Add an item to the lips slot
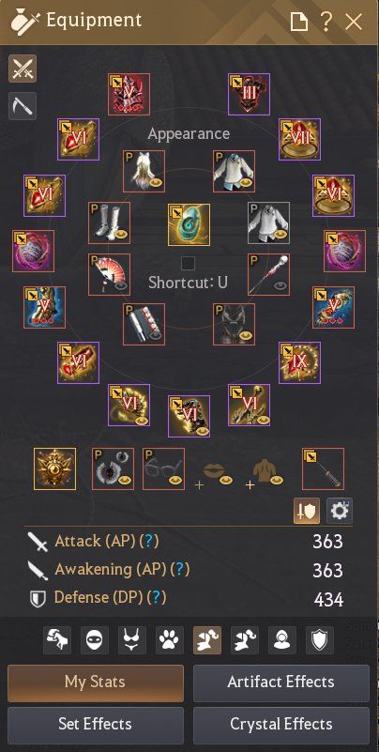Viewport: 379px width, 752px height. [x=213, y=472]
